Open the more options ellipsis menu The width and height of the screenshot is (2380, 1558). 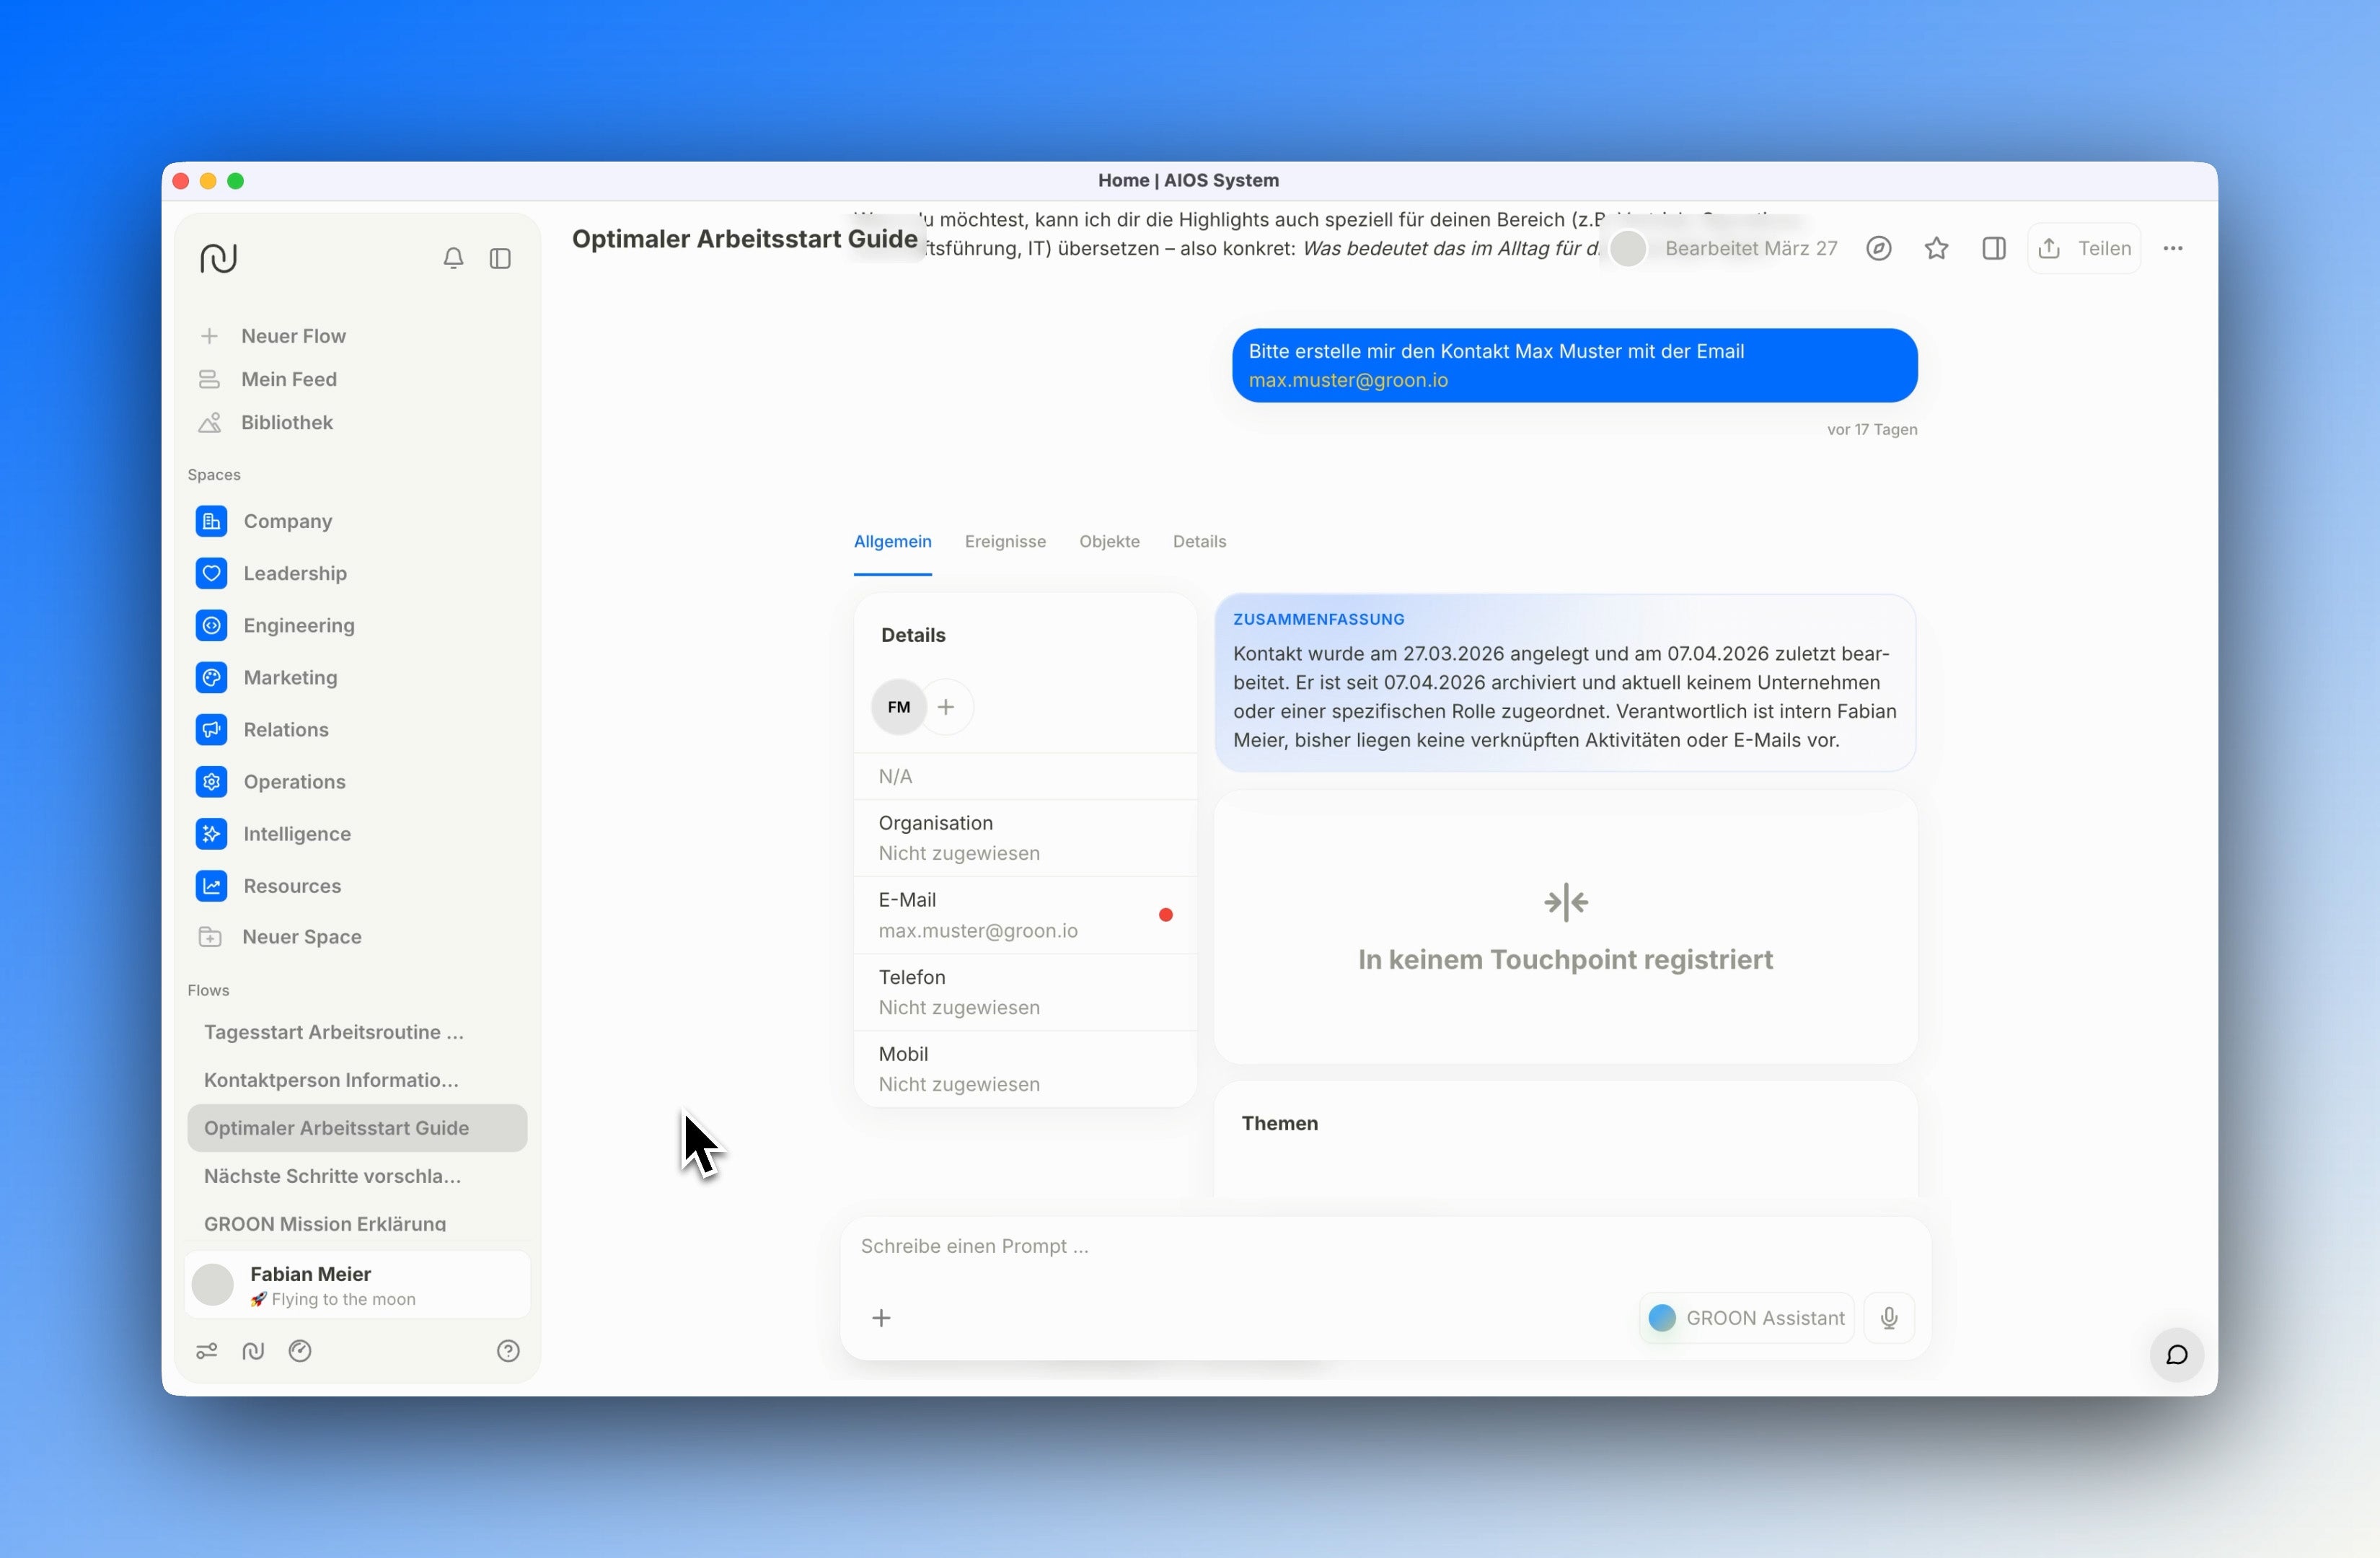point(2173,248)
